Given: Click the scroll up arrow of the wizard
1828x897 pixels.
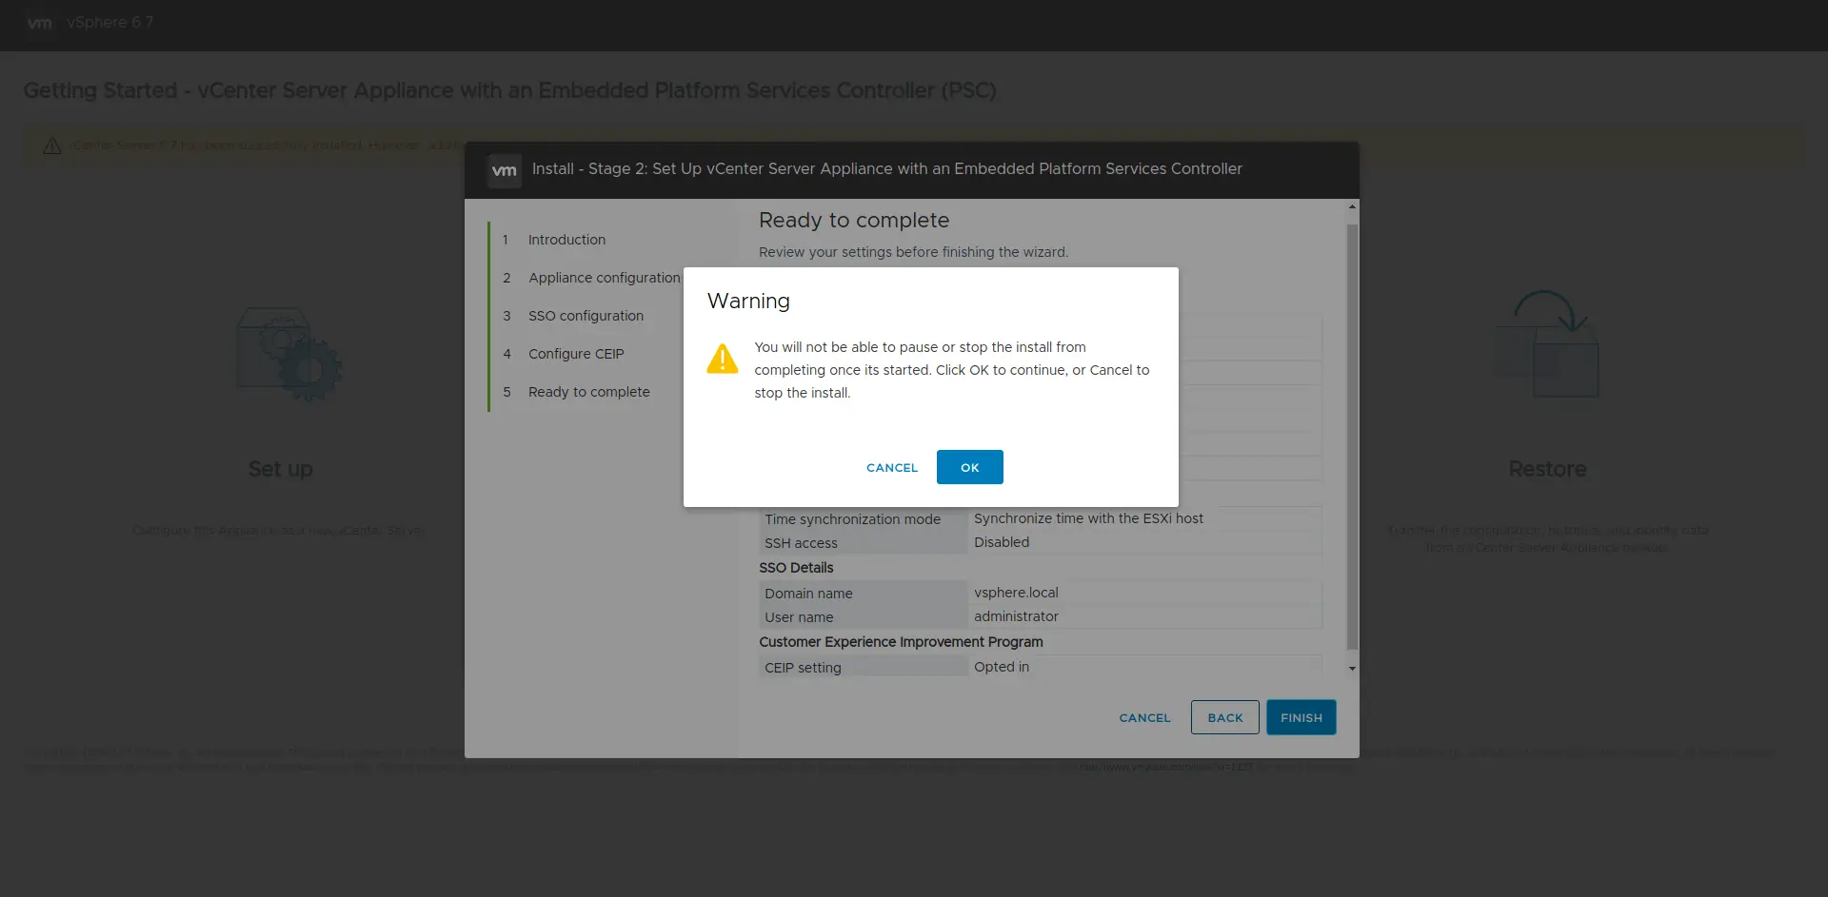Looking at the screenshot, I should 1352,206.
